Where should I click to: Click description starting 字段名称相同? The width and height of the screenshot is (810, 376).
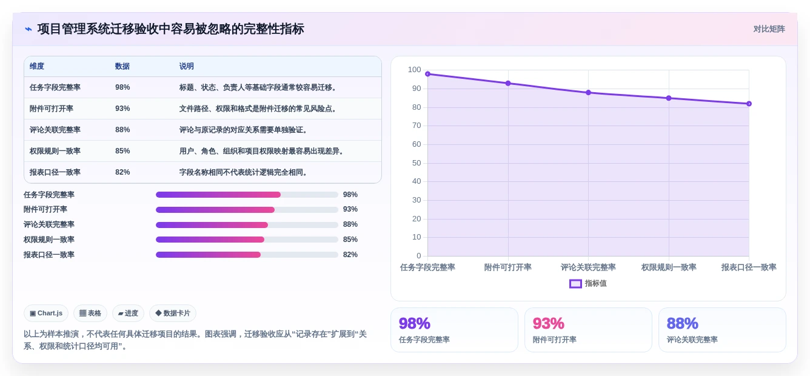(245, 172)
